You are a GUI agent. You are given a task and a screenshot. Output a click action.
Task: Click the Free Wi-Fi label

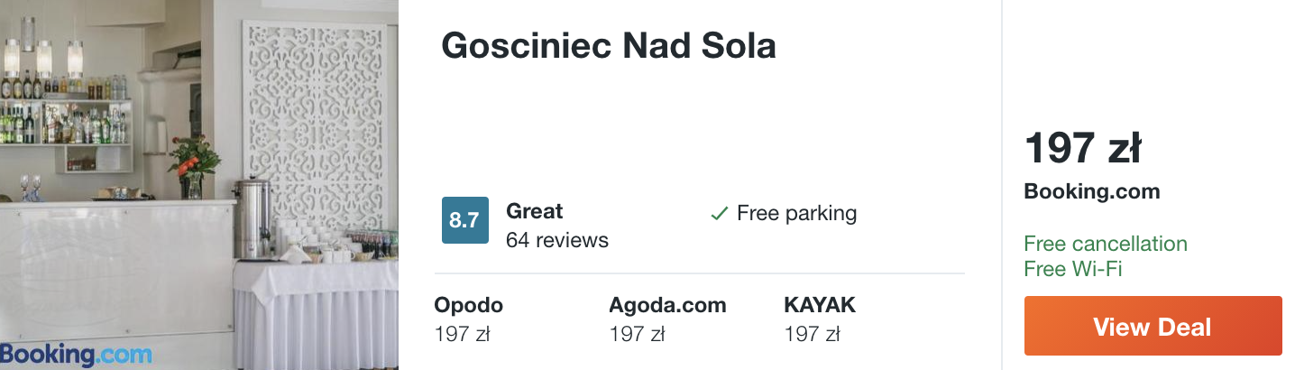1073,269
